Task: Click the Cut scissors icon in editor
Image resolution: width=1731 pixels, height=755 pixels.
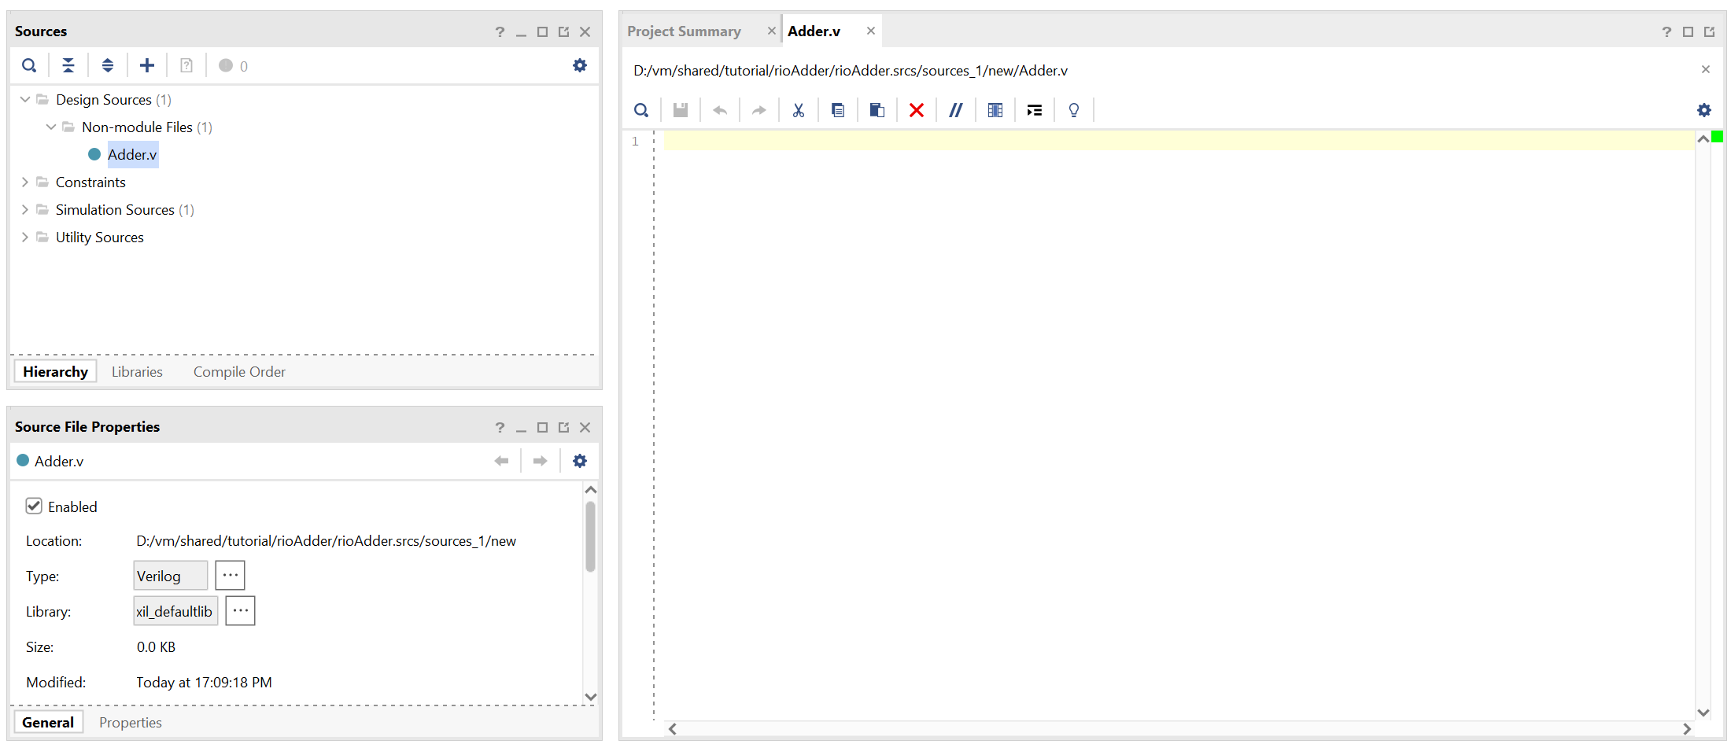Action: coord(799,110)
